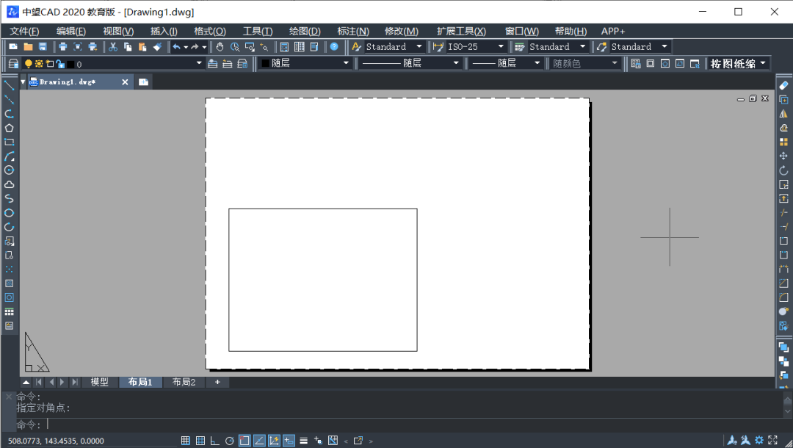793x448 pixels.
Task: Open the Layer Properties Manager icon
Action: (14, 63)
